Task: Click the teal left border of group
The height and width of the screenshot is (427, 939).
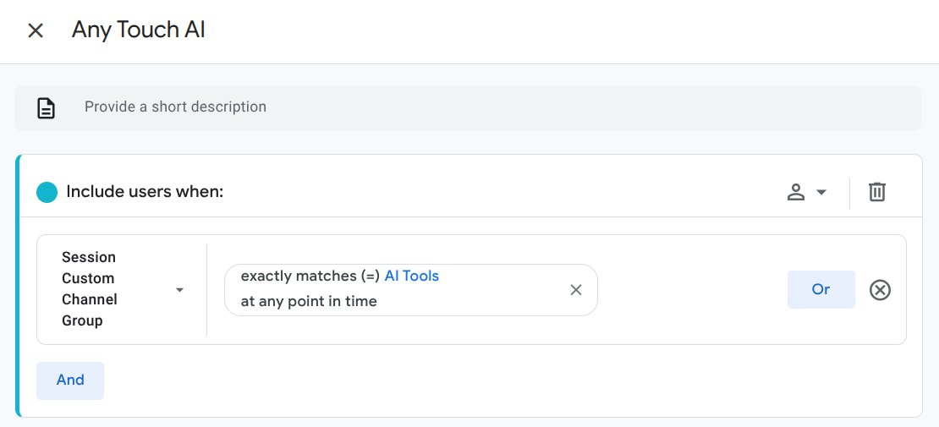Action: pos(17,286)
